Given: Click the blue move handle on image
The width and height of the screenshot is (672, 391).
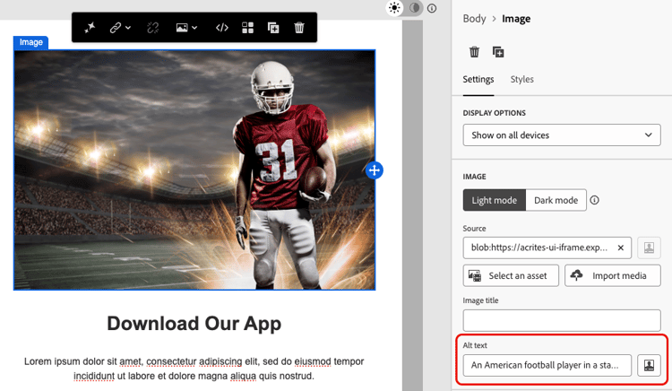Looking at the screenshot, I should coord(375,170).
